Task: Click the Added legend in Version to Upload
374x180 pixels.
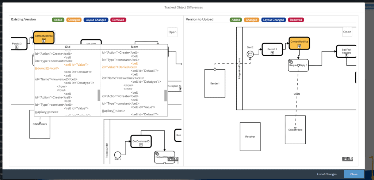Action: tap(236, 20)
